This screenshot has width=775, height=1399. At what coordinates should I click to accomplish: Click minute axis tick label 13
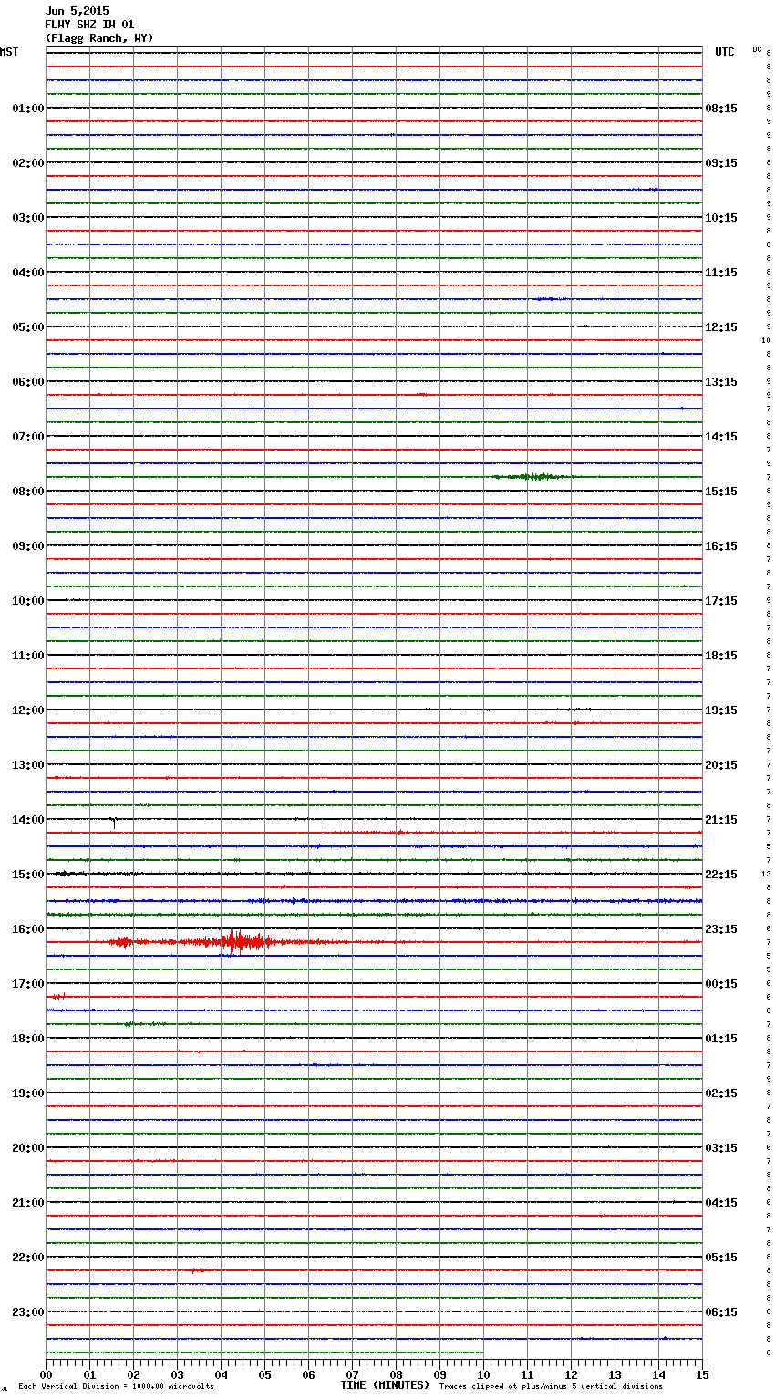[x=615, y=1374]
